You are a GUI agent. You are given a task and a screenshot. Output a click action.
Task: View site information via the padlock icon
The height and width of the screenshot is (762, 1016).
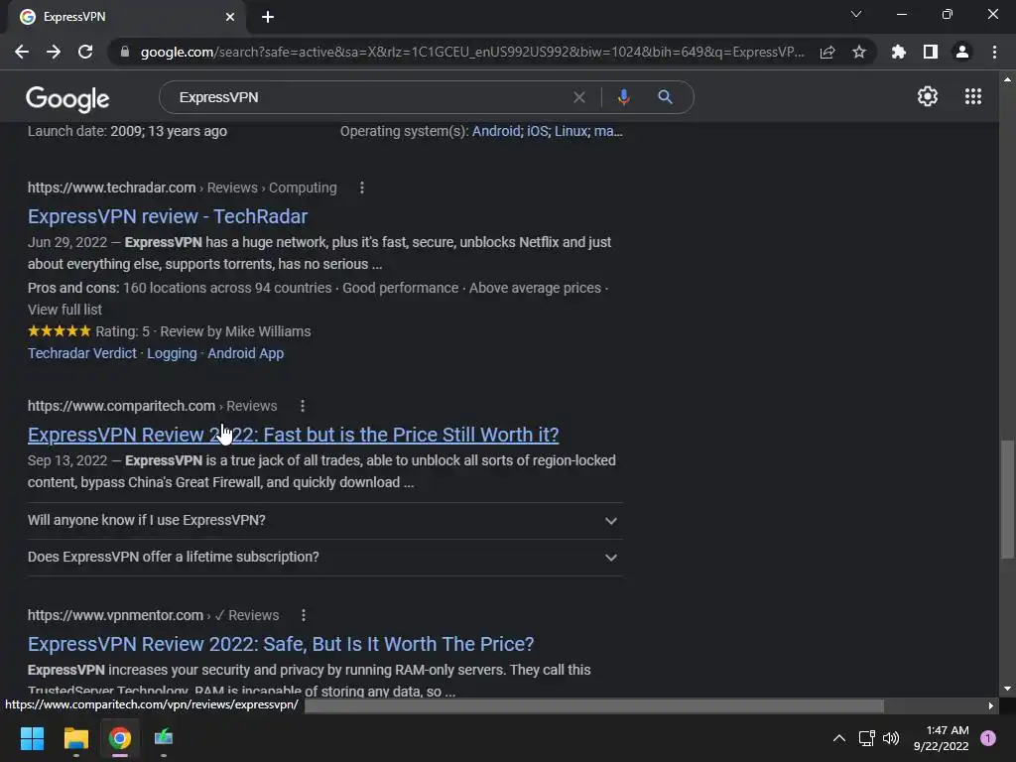(x=125, y=52)
